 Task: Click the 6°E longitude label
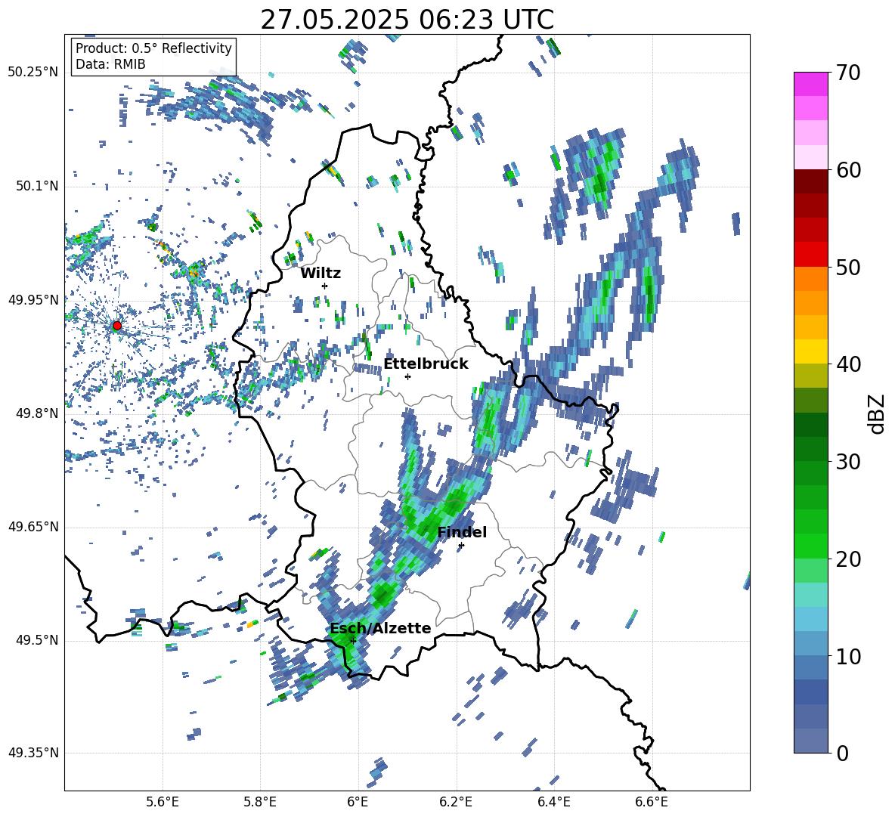(x=358, y=803)
